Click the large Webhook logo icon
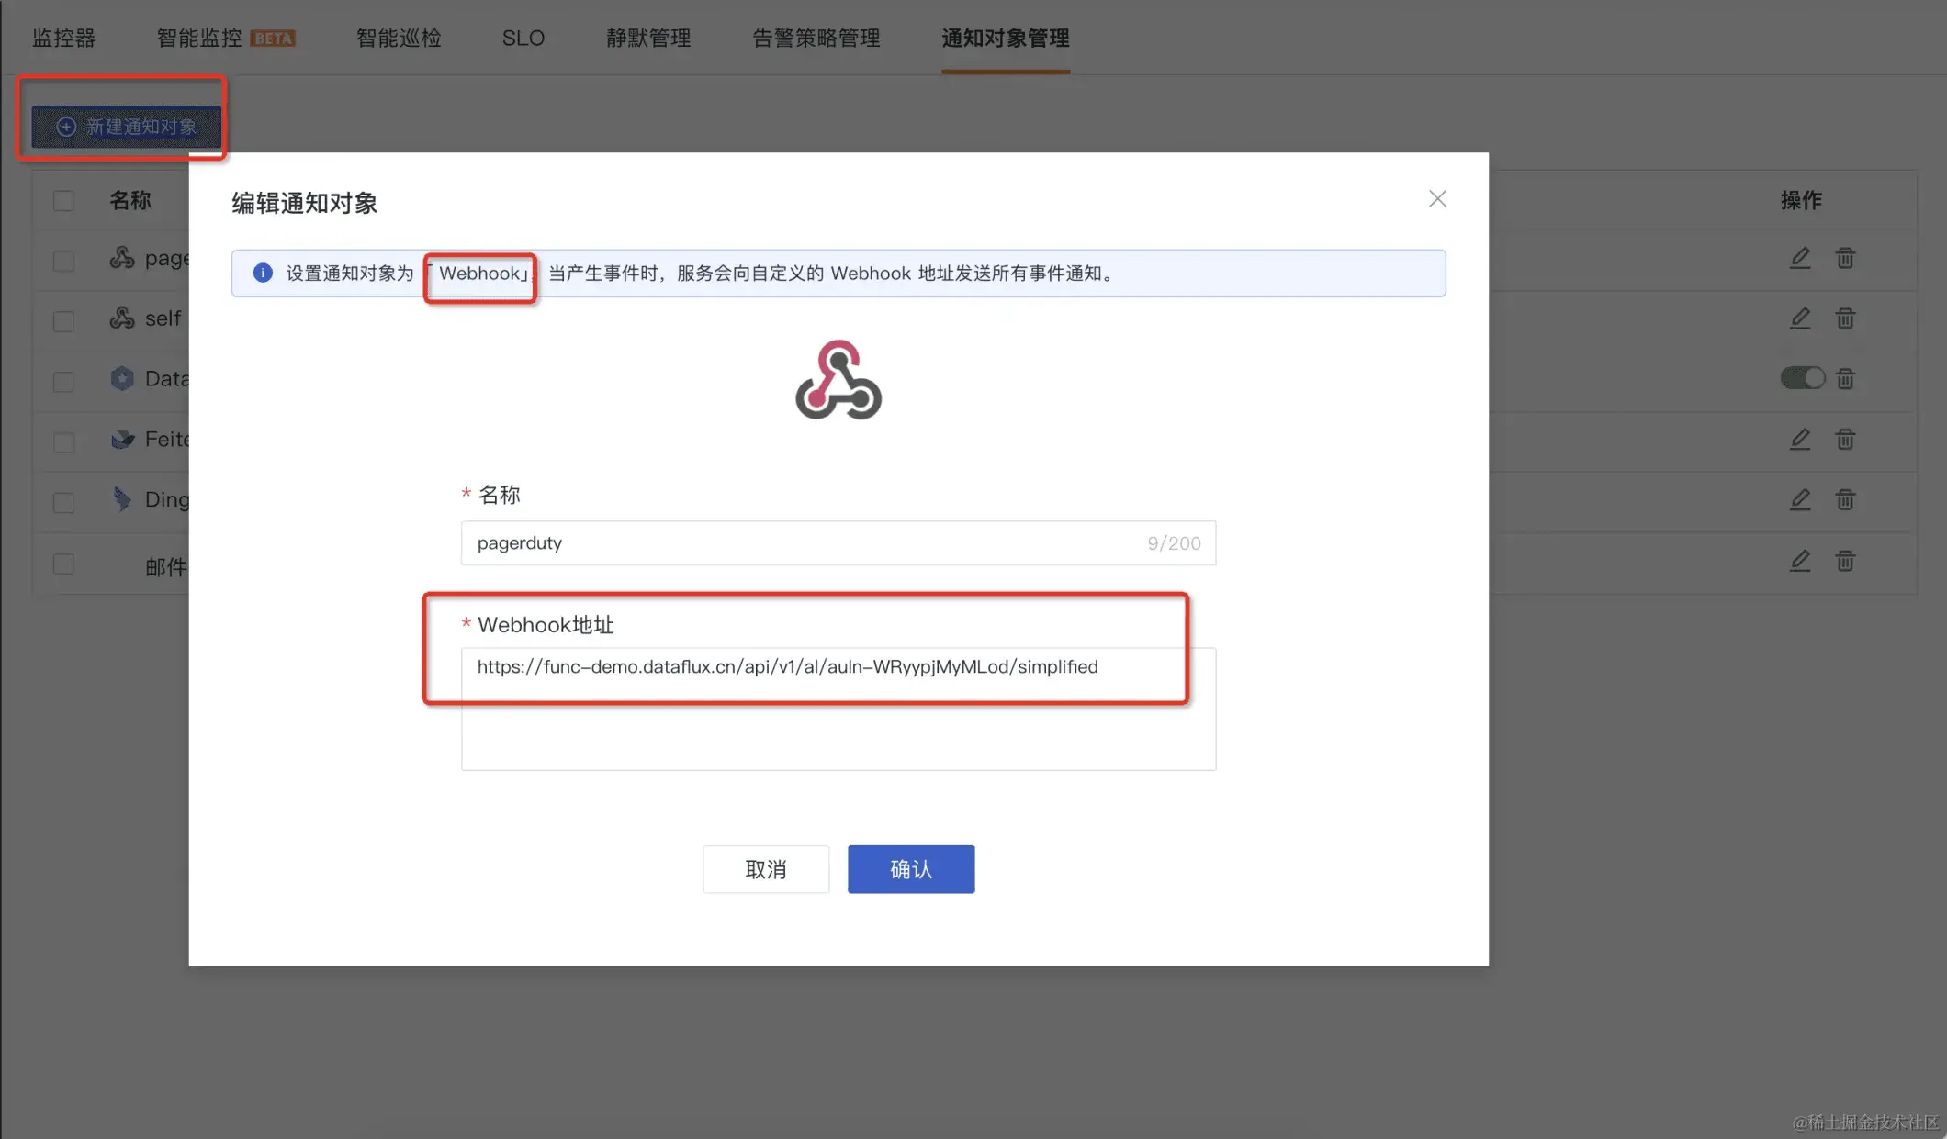The height and width of the screenshot is (1139, 1947). click(838, 380)
